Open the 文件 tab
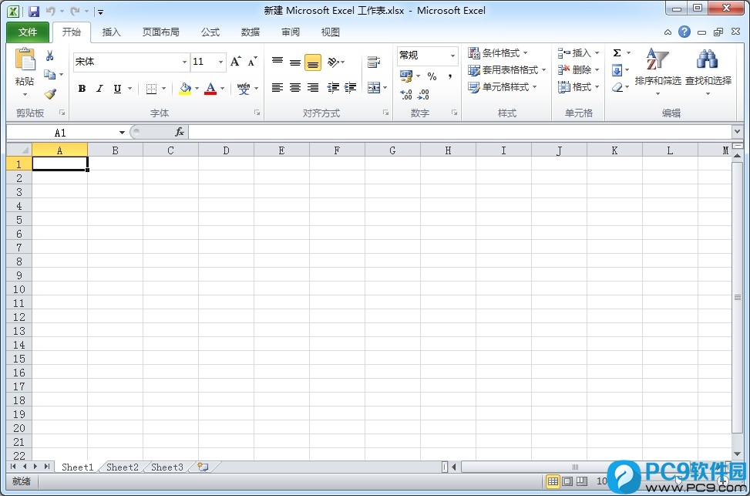The image size is (750, 496). click(x=28, y=32)
